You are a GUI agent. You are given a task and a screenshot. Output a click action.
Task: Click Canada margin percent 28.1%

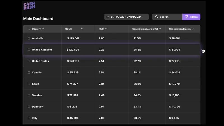point(137,73)
